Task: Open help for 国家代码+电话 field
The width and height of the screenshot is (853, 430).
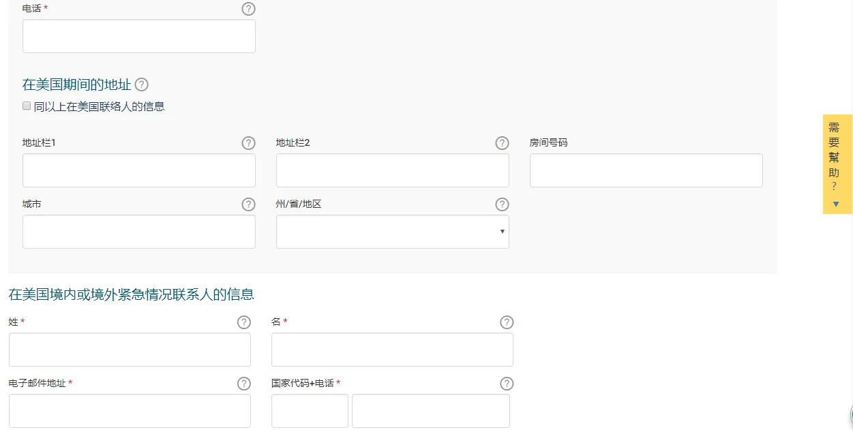Action: 507,384
